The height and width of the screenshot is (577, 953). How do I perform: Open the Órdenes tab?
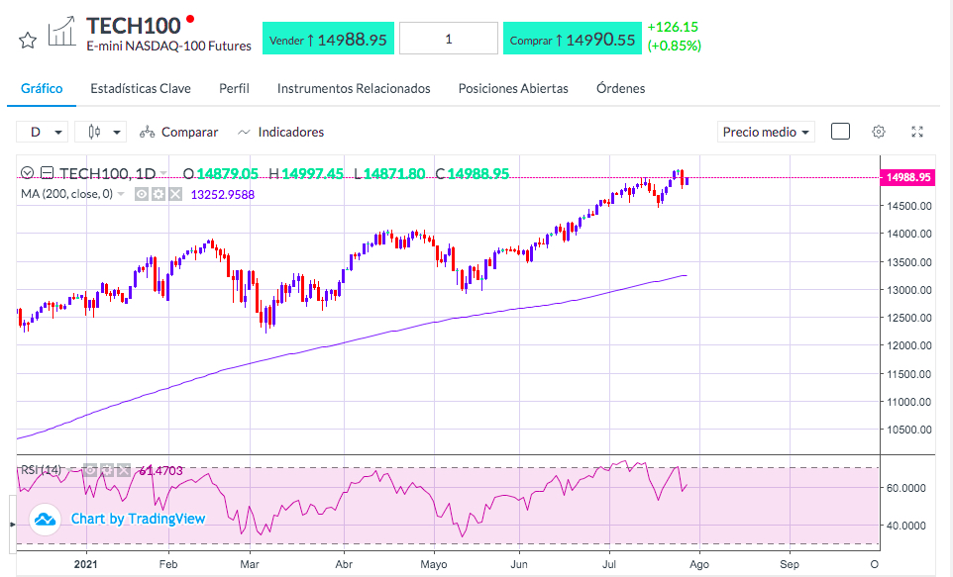tap(620, 89)
